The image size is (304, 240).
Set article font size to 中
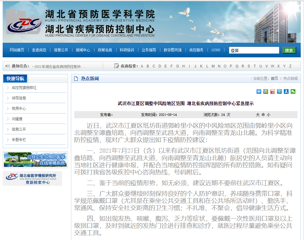[263, 115]
